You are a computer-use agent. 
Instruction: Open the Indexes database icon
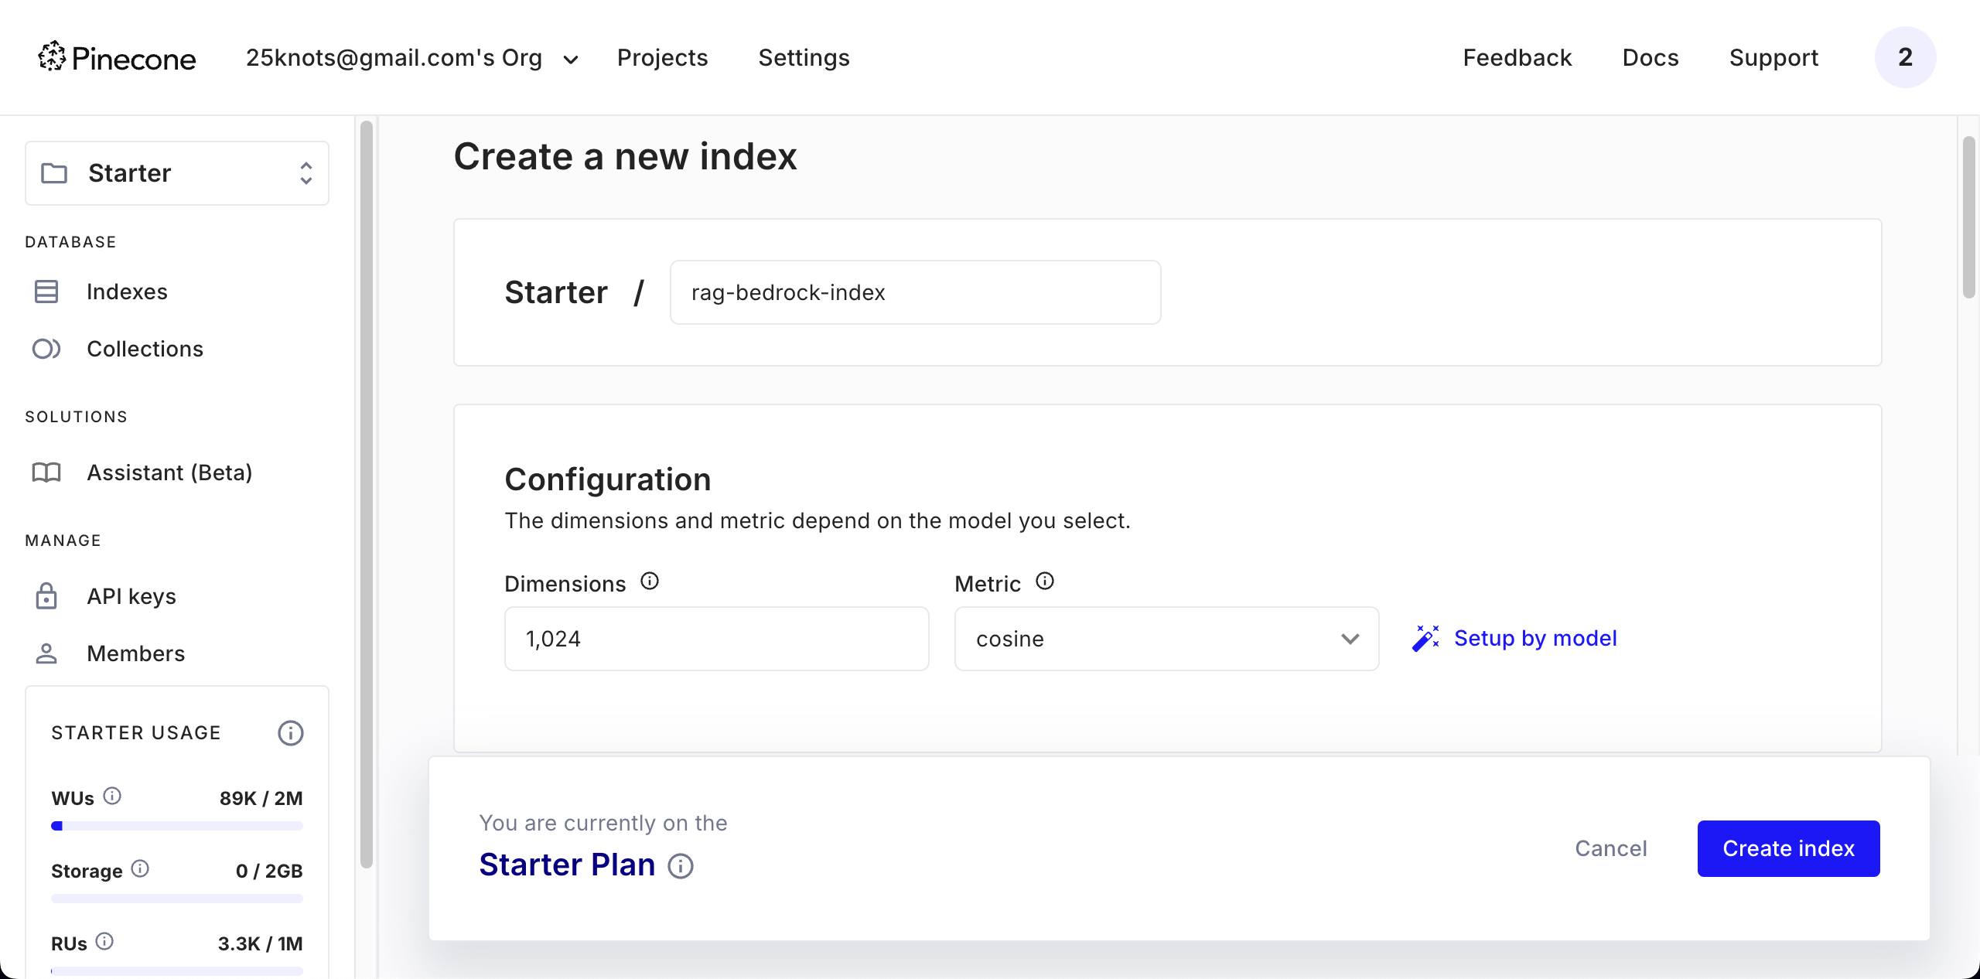[46, 292]
